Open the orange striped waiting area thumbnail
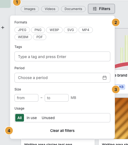The width and height of the screenshot is (128, 145). pyautogui.click(x=121, y=118)
